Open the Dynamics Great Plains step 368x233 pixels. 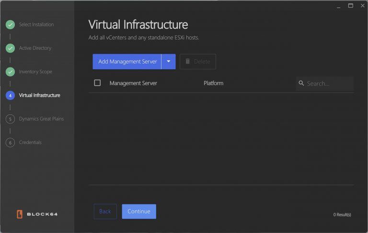(41, 119)
